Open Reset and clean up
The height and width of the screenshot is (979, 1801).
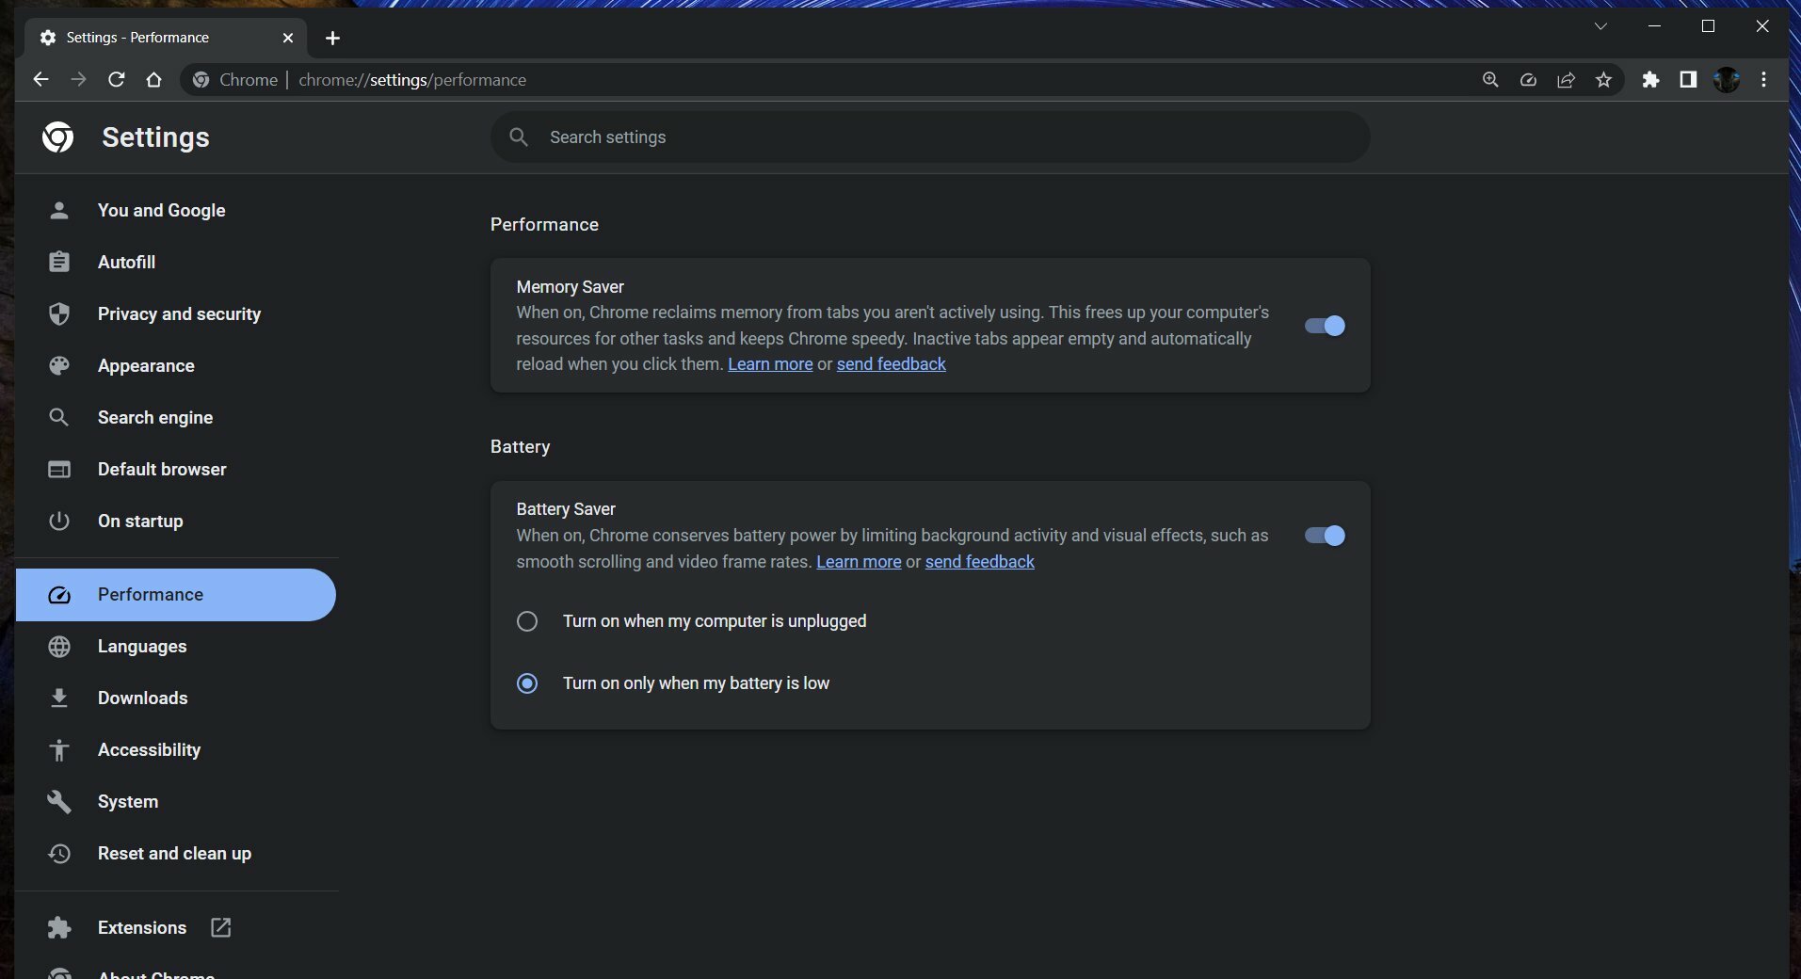(175, 854)
